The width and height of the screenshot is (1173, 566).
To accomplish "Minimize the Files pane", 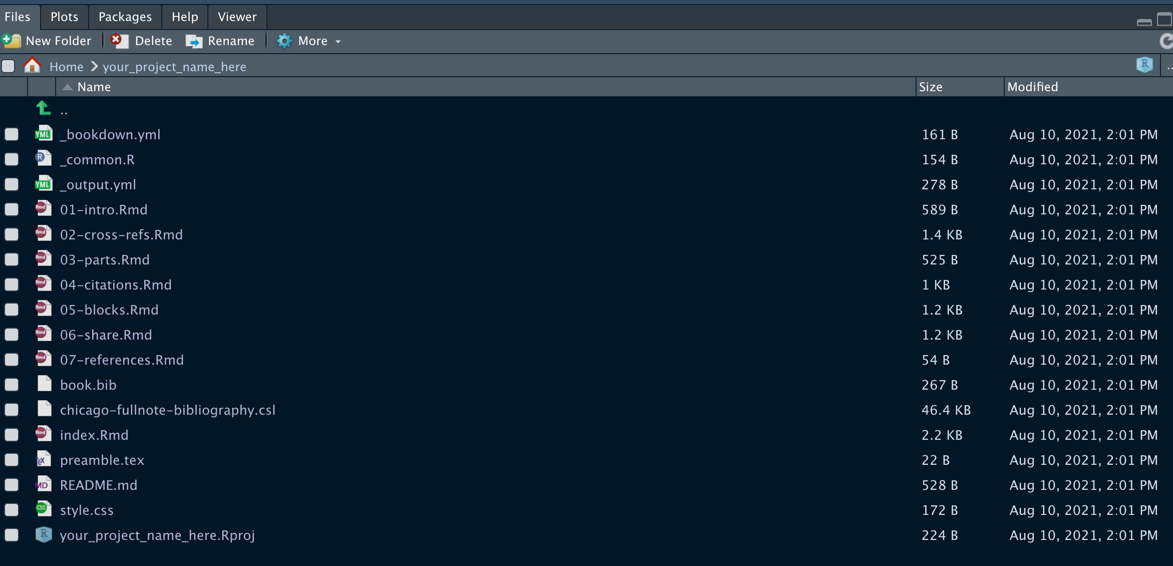I will click(1144, 22).
